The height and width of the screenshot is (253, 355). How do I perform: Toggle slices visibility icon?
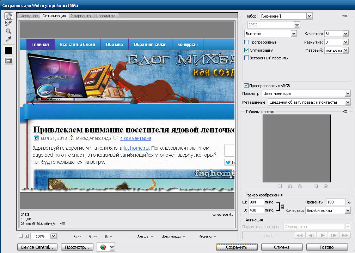pos(8,61)
